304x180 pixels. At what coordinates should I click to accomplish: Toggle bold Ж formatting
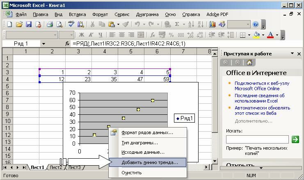point(82,35)
